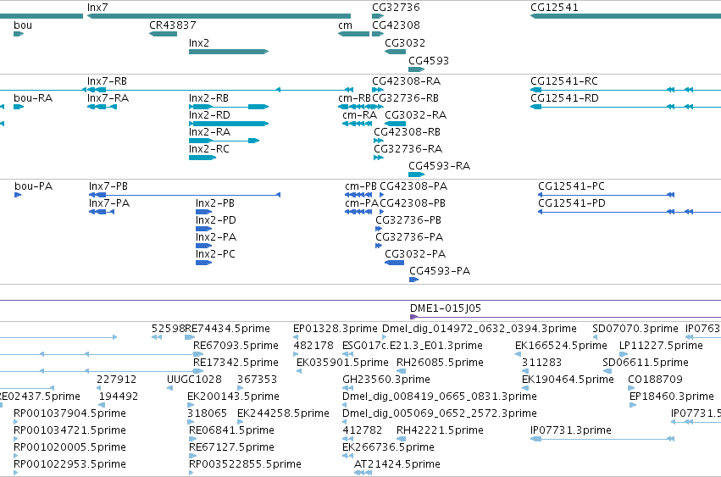This screenshot has width=721, height=477.
Task: Click the Inx2-RA transcript label
Action: tap(209, 132)
